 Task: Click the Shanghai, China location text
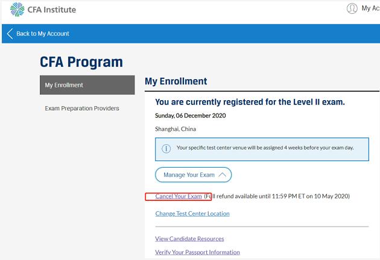click(175, 129)
